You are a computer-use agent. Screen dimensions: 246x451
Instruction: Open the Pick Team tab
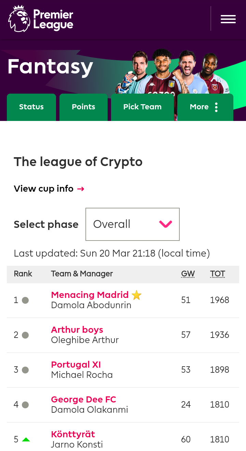[x=142, y=107]
